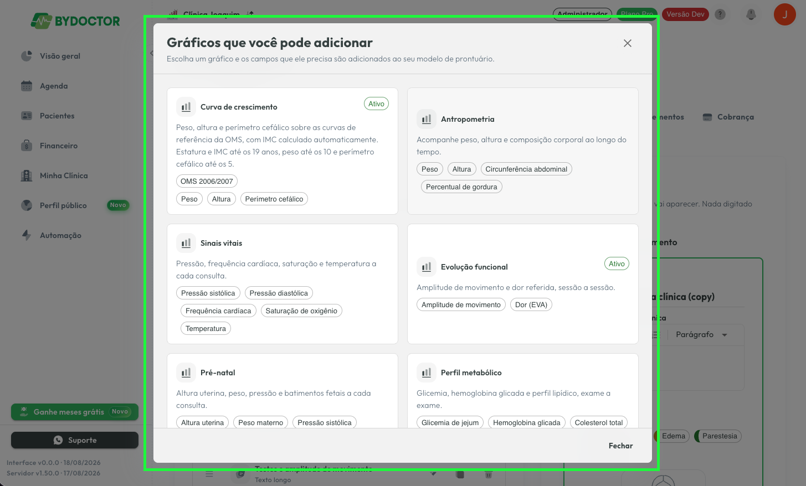806x486 pixels.
Task: Click the Administrador badge
Action: coord(582,14)
